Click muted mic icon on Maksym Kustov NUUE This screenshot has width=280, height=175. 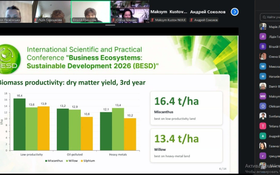point(152,20)
